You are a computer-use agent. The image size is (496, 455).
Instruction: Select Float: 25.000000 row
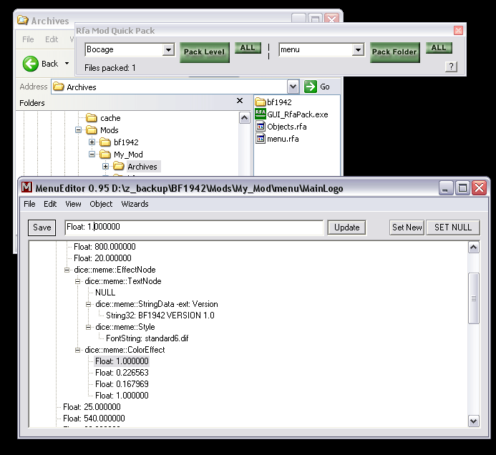coord(92,406)
